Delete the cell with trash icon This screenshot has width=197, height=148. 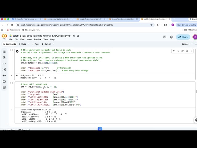pyautogui.click(x=187, y=51)
